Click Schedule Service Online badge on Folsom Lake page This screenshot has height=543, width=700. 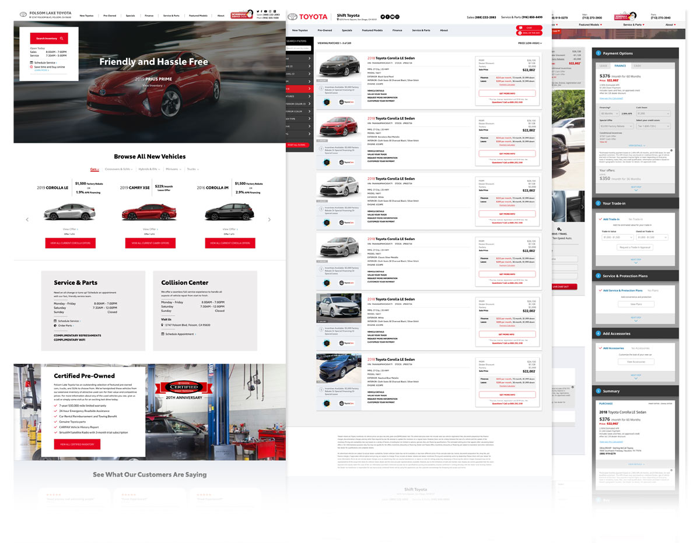click(243, 15)
